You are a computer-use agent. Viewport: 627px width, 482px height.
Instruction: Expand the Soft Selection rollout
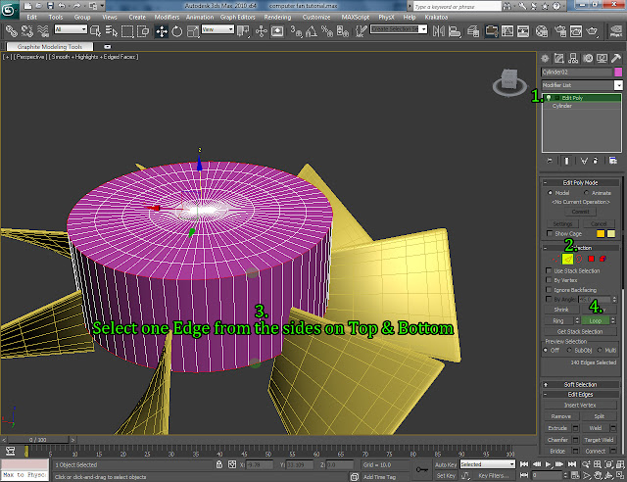click(x=581, y=383)
